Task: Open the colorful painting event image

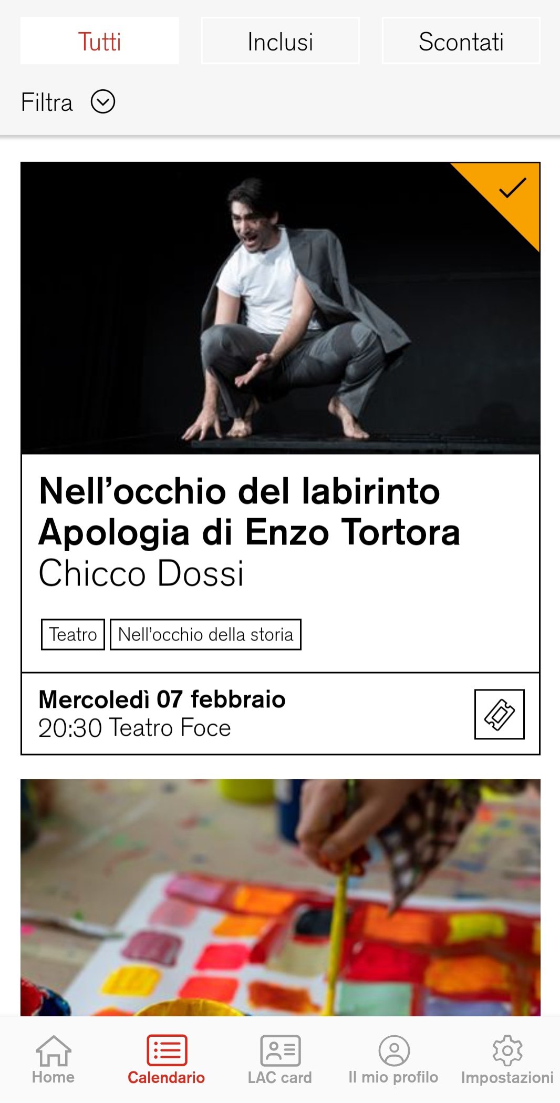Action: click(x=281, y=898)
